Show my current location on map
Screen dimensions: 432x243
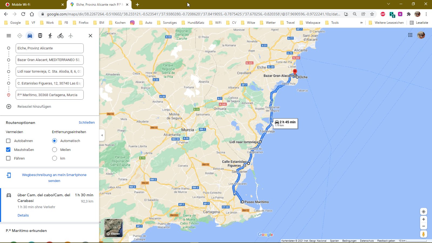[x=423, y=212]
